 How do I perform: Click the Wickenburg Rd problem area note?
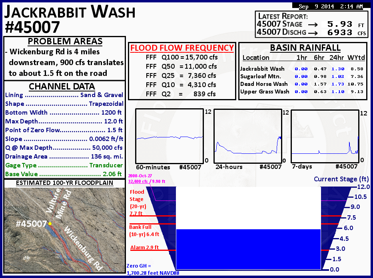tap(65, 62)
